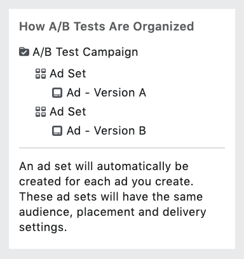This screenshot has height=259, width=244.
Task: Choose the Ad Set label containing Version A
Action: tap(68, 74)
